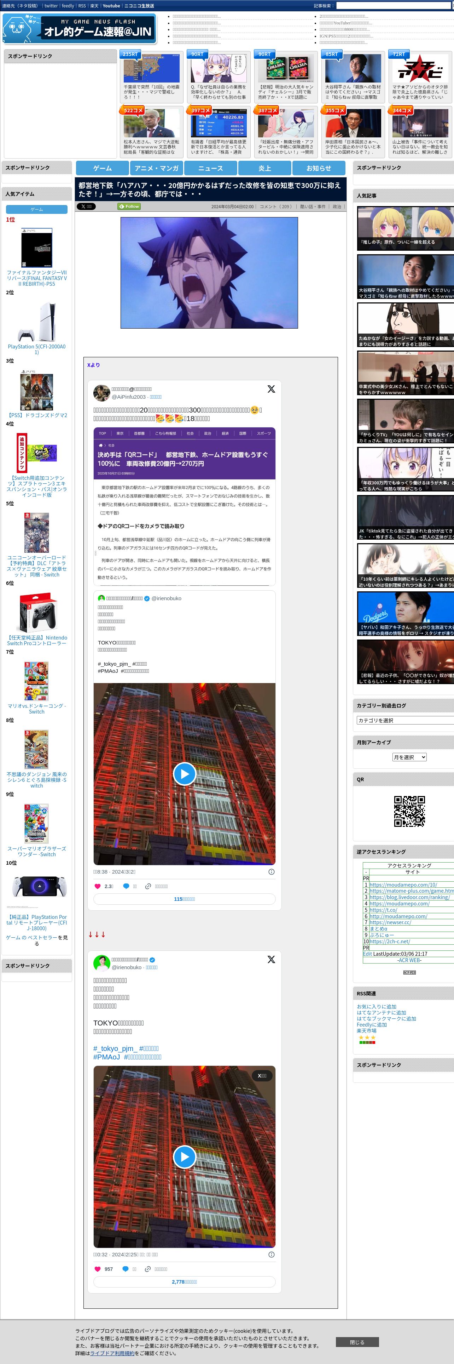The width and height of the screenshot is (454, 1364).
Task: Close cookie banner with 閉じる button
Action: [357, 1342]
